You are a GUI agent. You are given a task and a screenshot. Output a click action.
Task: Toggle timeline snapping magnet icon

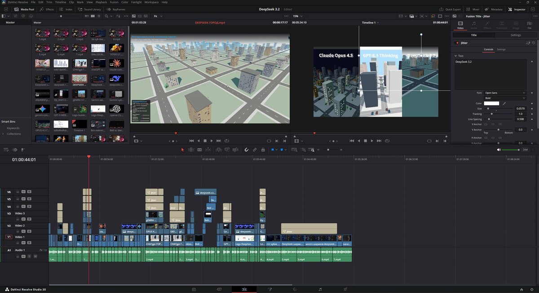pyautogui.click(x=246, y=150)
